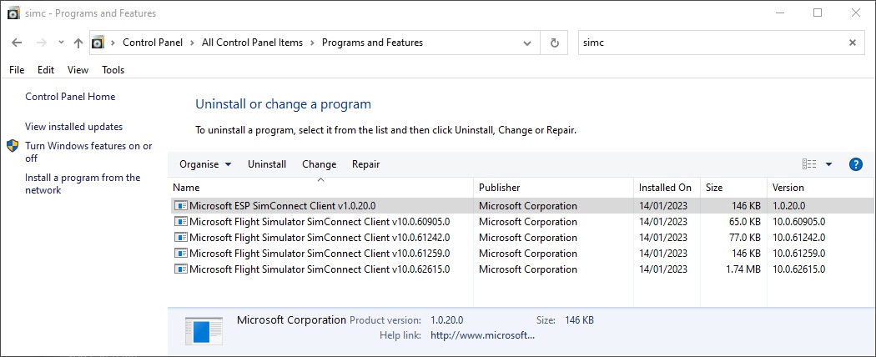The width and height of the screenshot is (876, 357).
Task: Click the 65.0 KB size cell
Action: pos(743,222)
